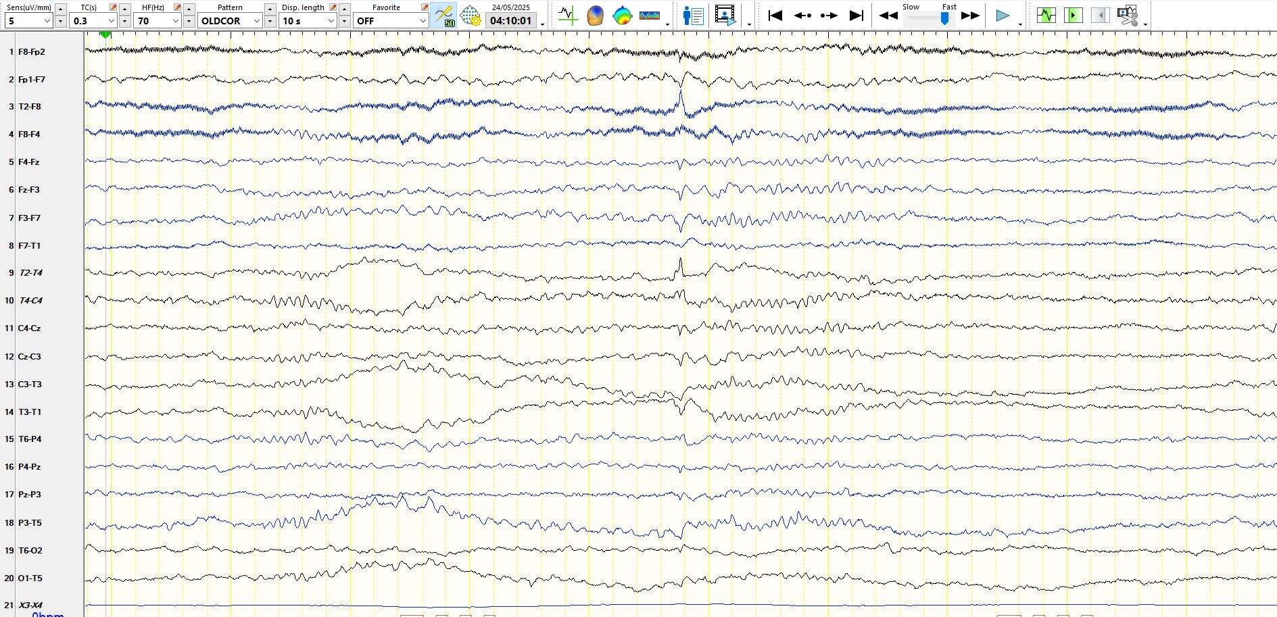The height and width of the screenshot is (617, 1277).
Task: Activate the waveform cursor measurement tool
Action: click(x=568, y=16)
